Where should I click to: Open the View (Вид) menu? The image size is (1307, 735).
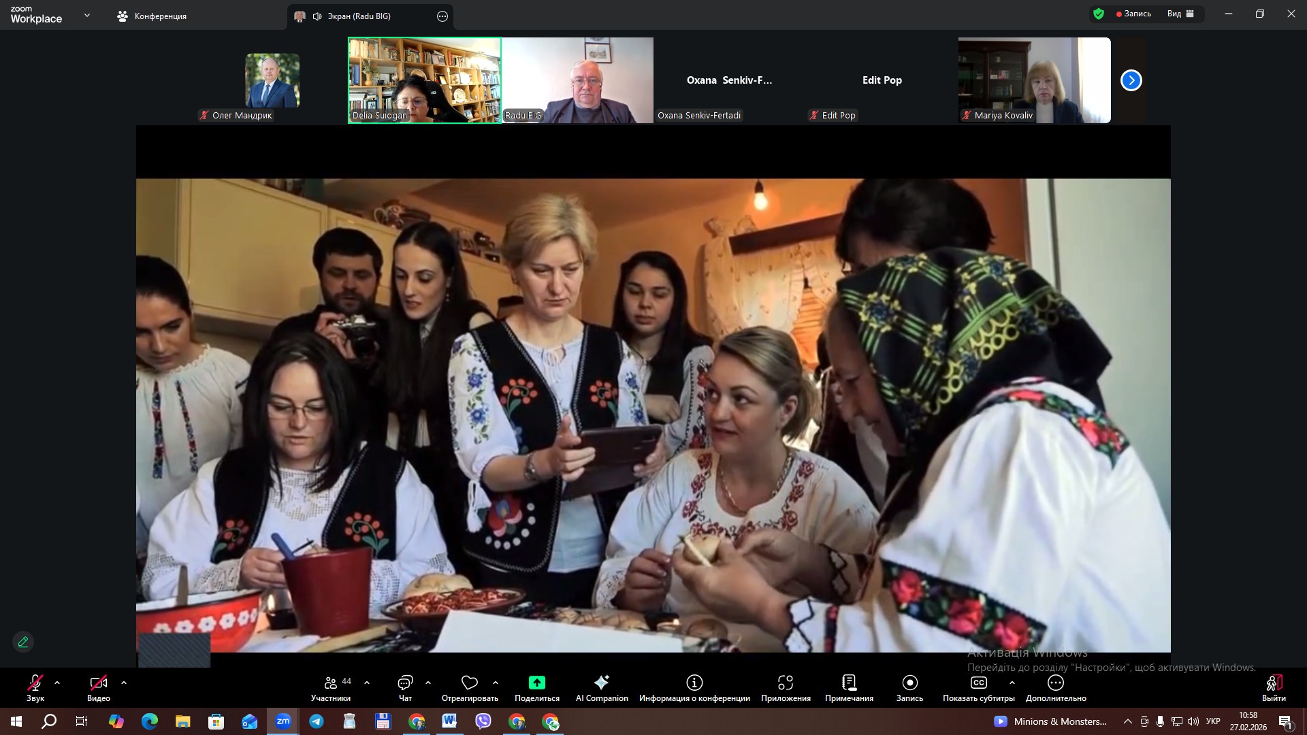pyautogui.click(x=1180, y=14)
